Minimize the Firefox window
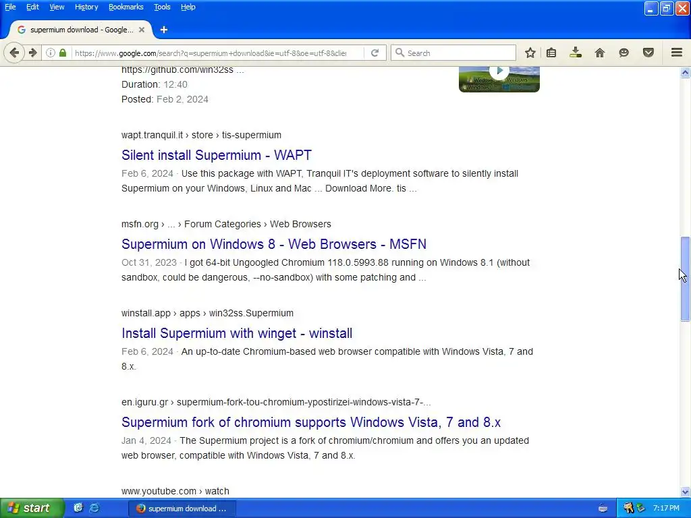The height and width of the screenshot is (518, 691). tap(651, 8)
